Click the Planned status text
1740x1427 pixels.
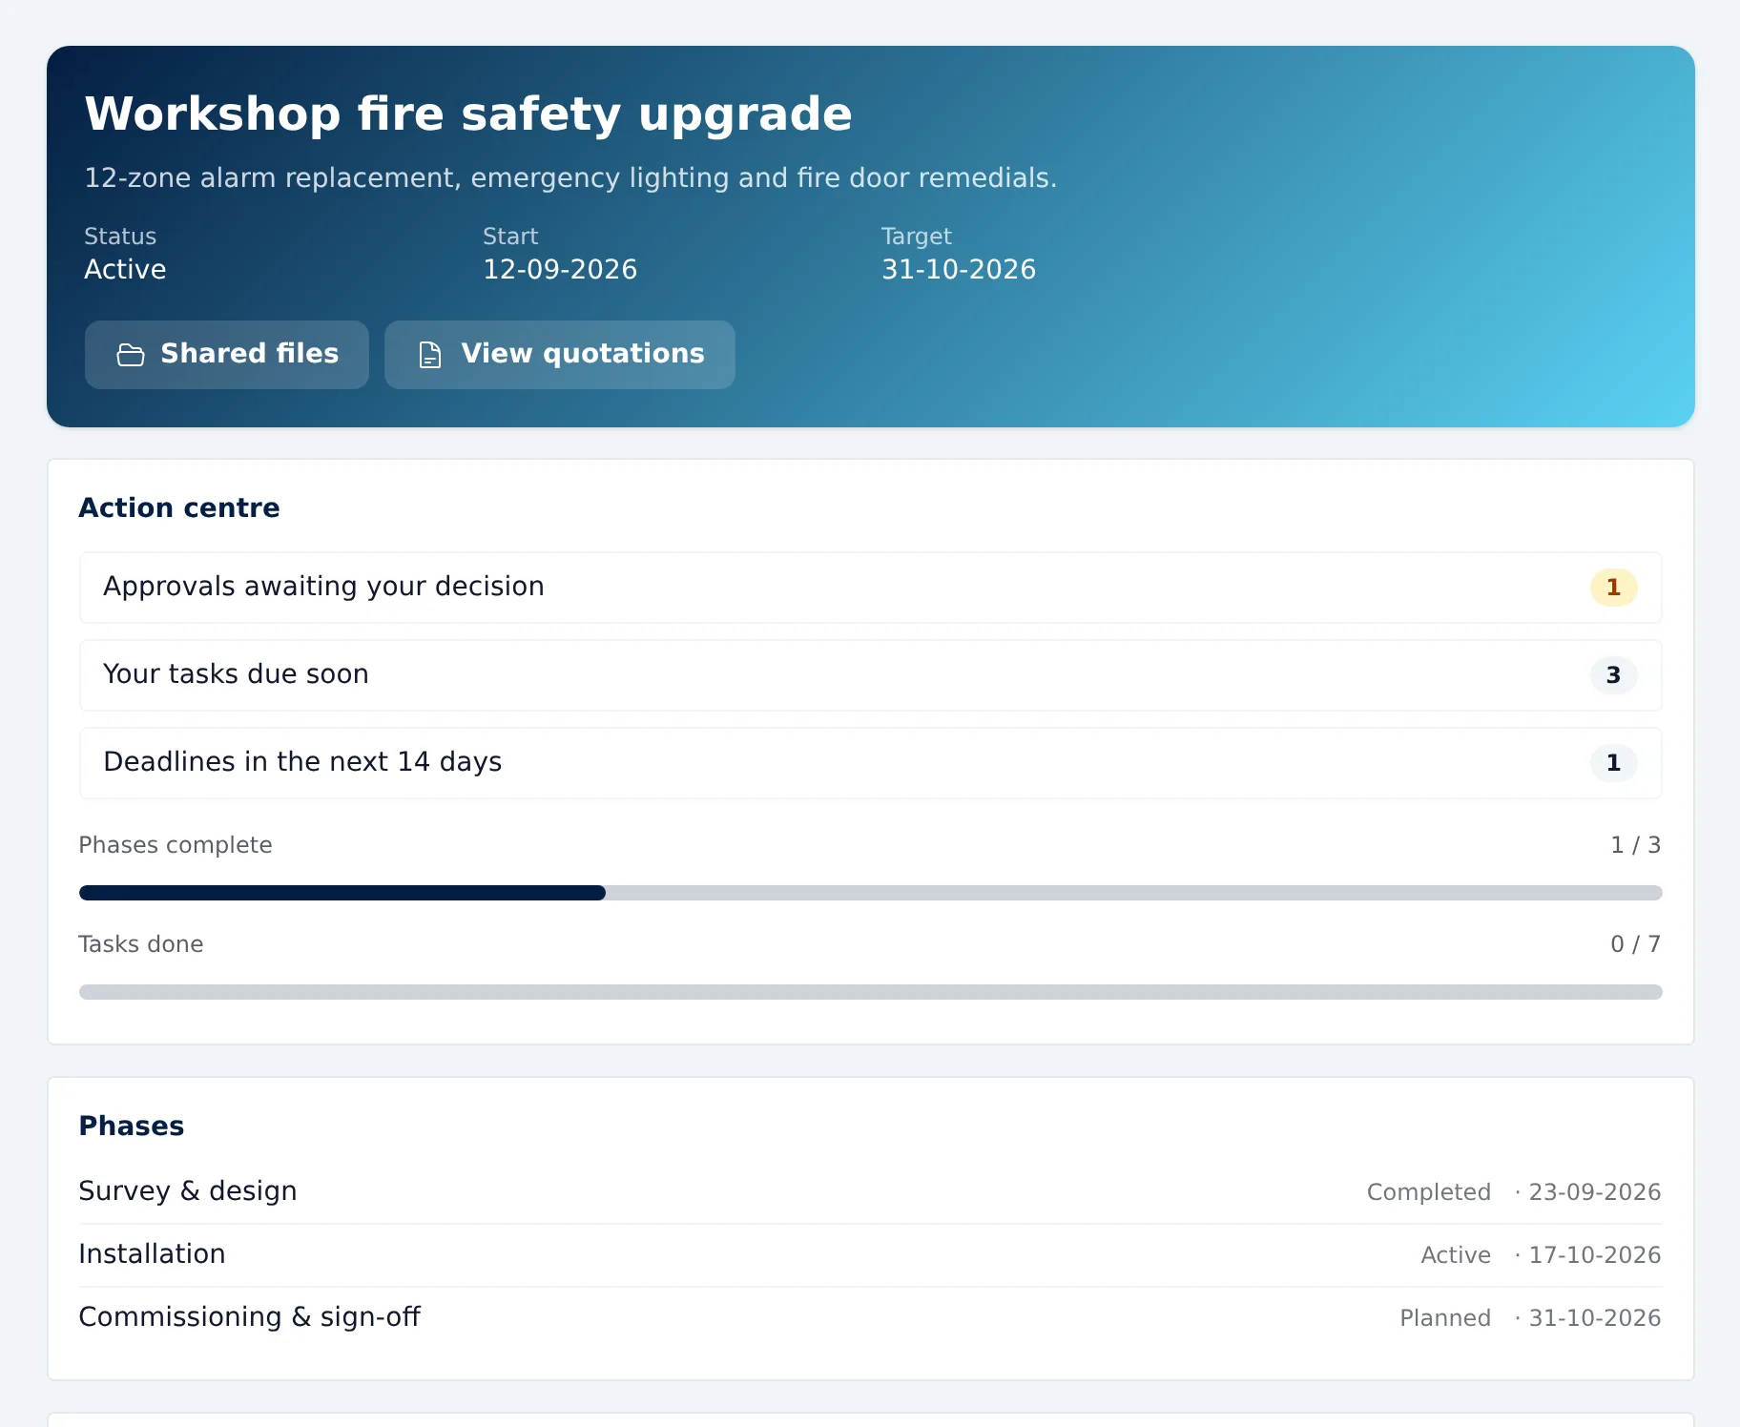pyautogui.click(x=1445, y=1318)
